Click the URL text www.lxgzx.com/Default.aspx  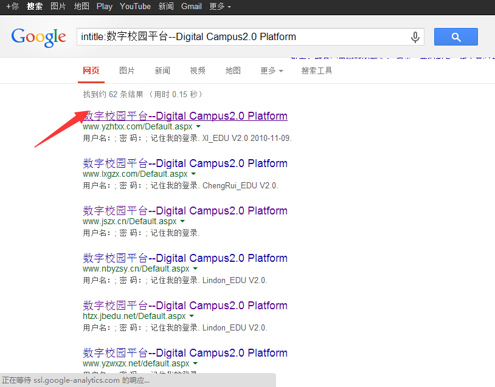pos(135,174)
